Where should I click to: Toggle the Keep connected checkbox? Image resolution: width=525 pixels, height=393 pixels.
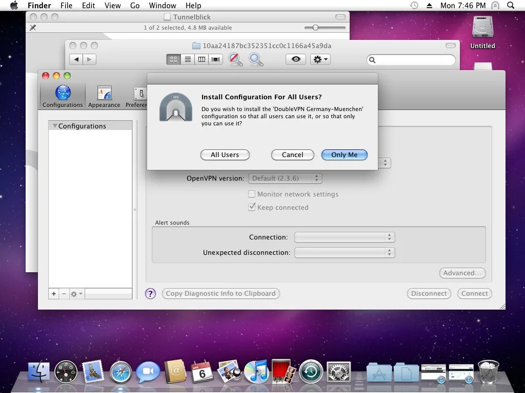(252, 207)
